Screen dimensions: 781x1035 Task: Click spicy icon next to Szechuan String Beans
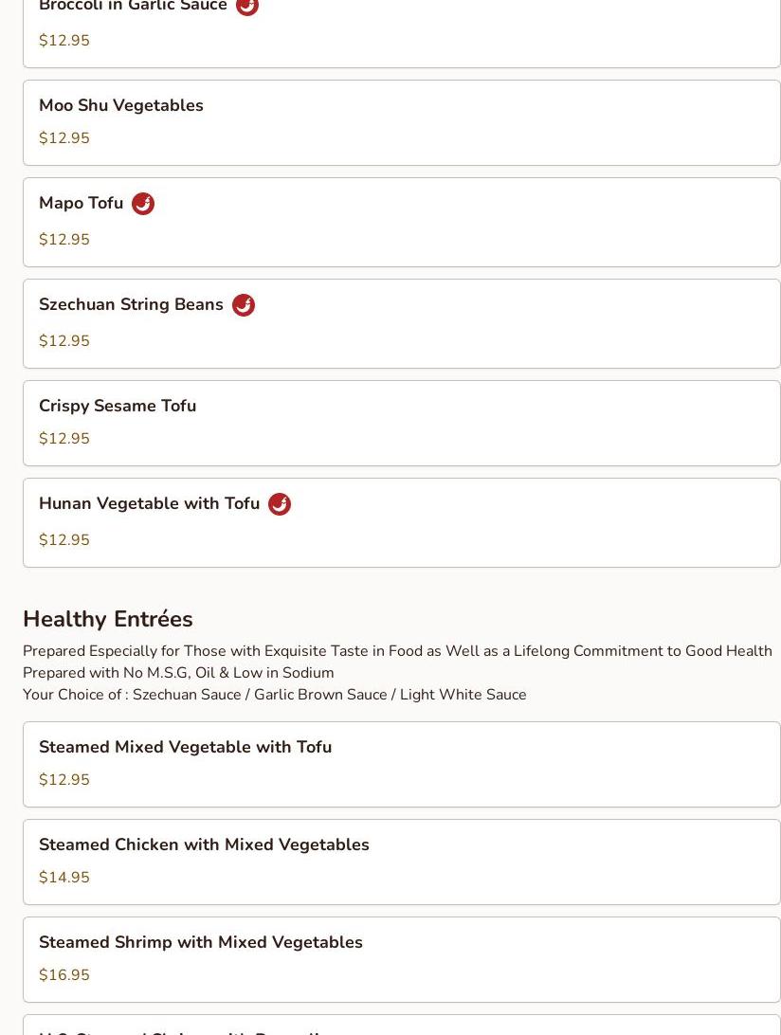(x=243, y=305)
